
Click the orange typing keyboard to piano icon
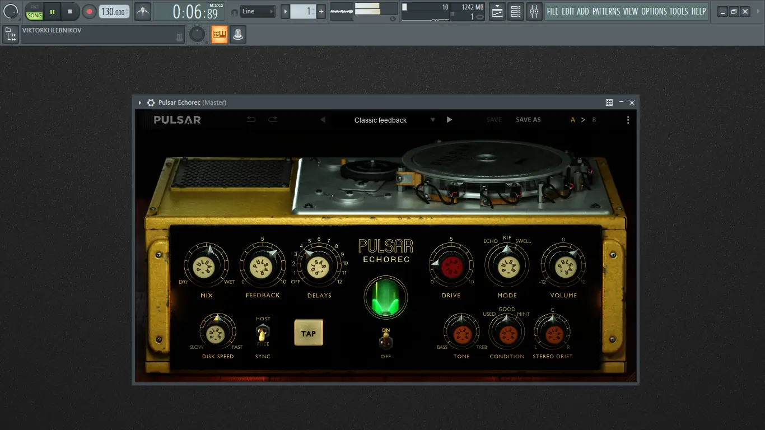click(220, 35)
